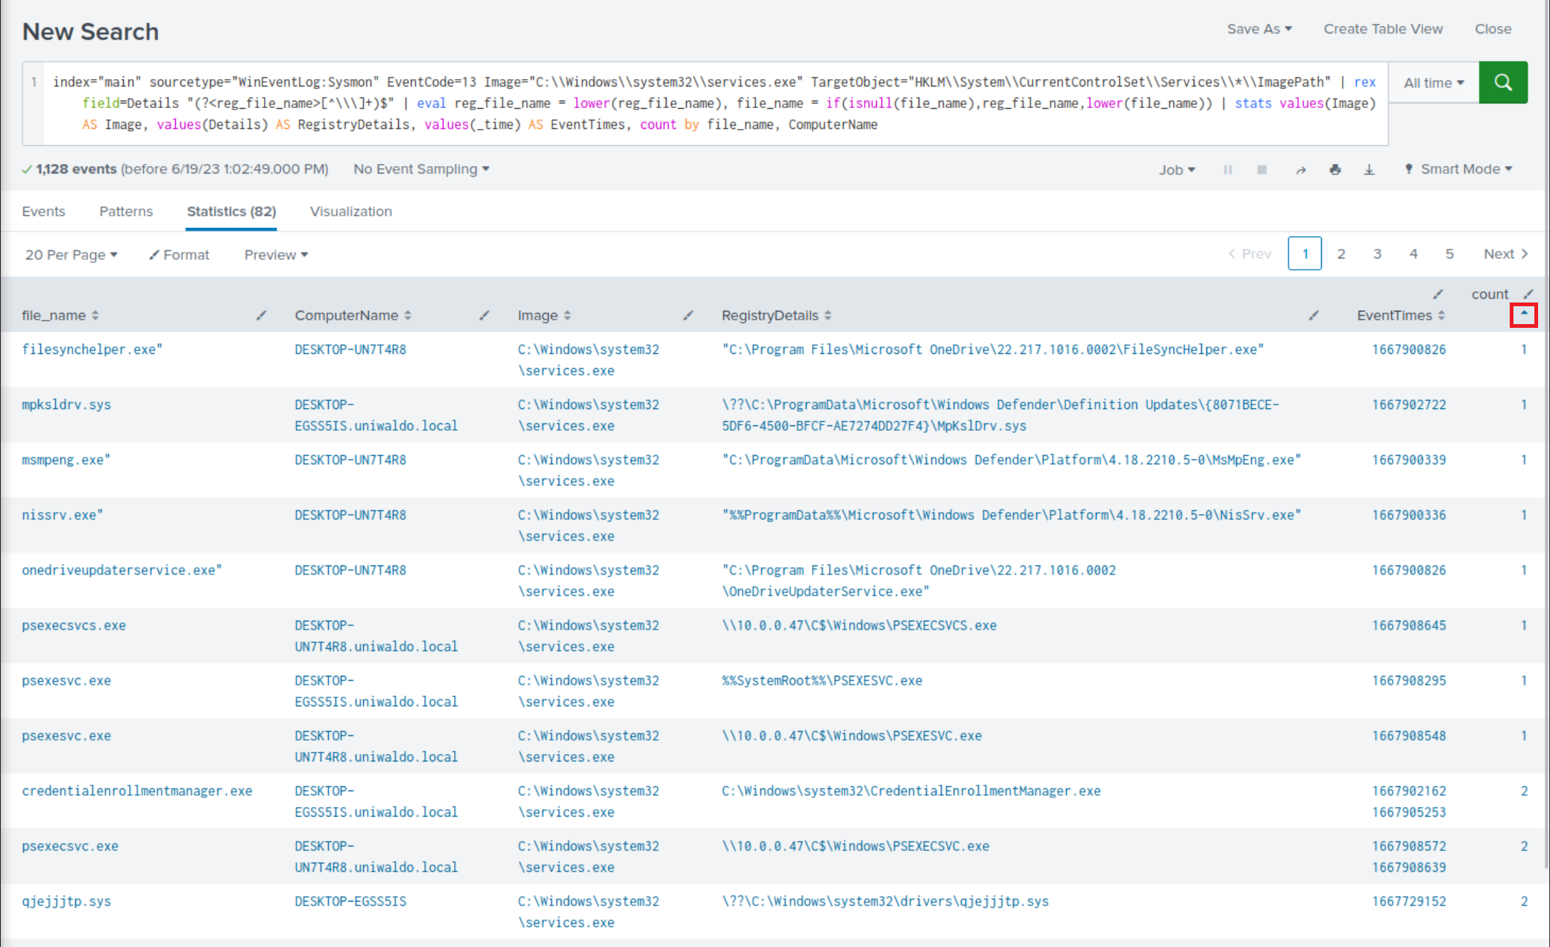Open the Smart Mode dropdown
The height and width of the screenshot is (947, 1550).
pyautogui.click(x=1459, y=169)
